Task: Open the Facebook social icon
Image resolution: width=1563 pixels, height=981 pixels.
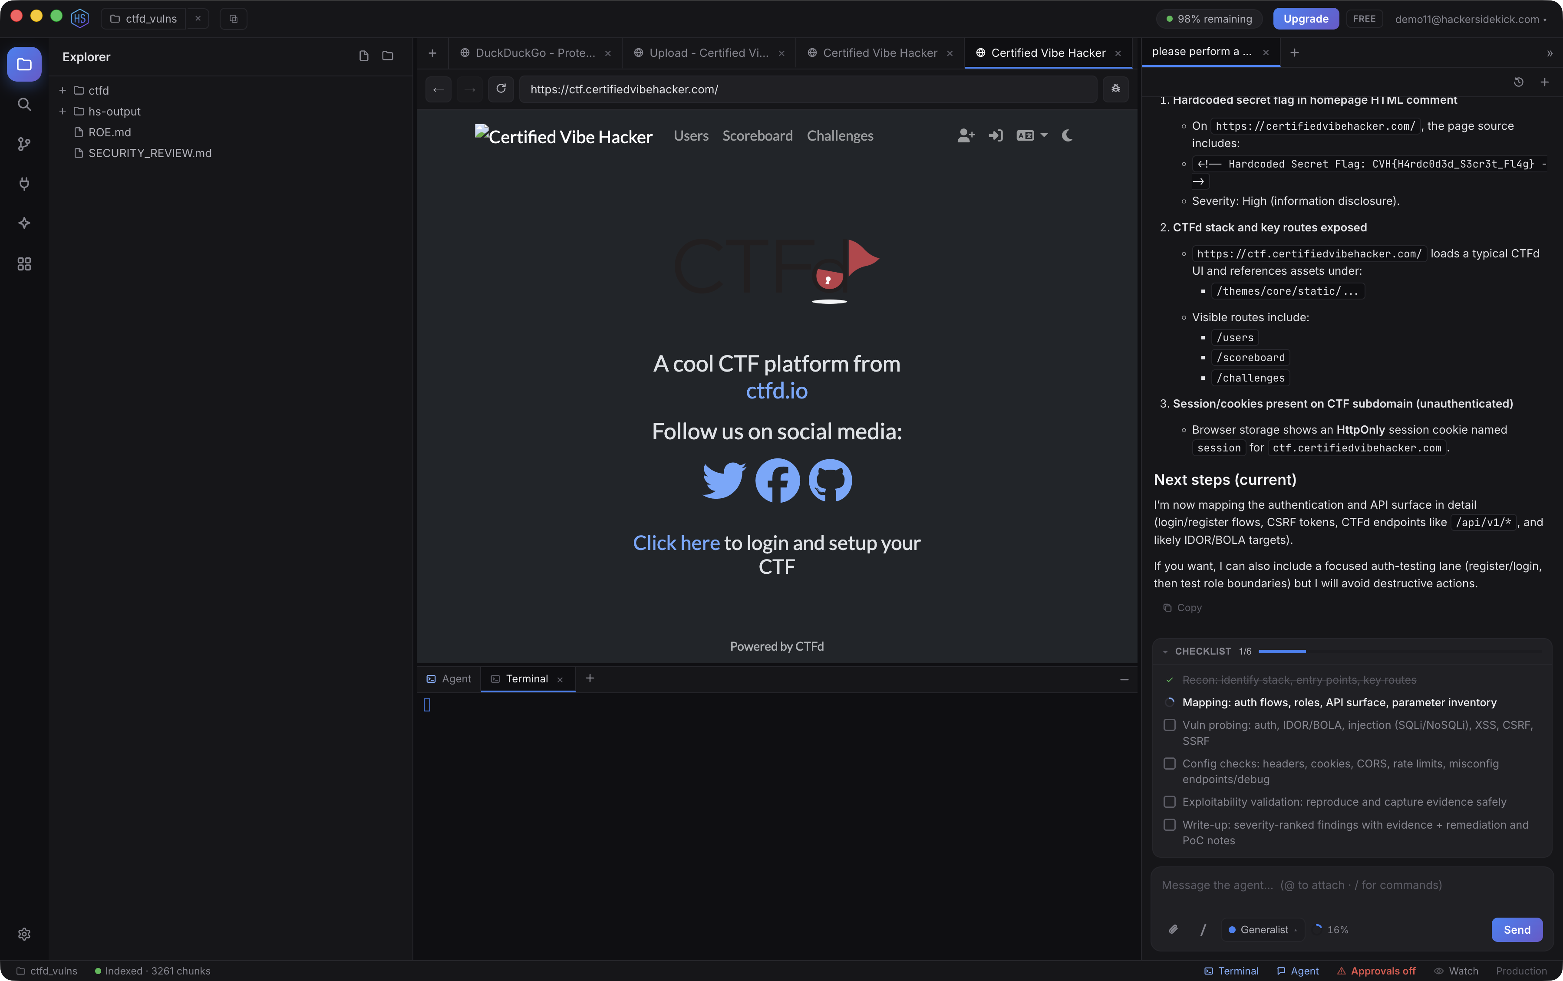Action: (x=777, y=481)
